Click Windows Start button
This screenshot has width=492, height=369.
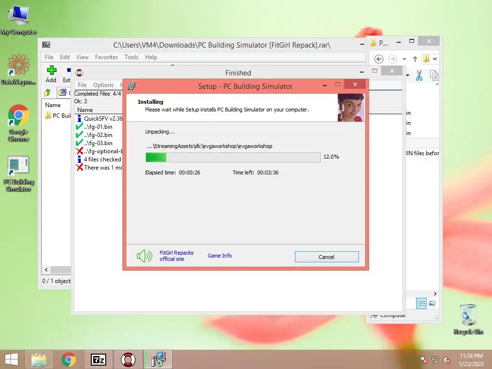(x=12, y=359)
